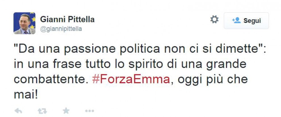This screenshot has height=117, width=281.
Task: Open the @giannipittella handle link
Action: point(61,29)
